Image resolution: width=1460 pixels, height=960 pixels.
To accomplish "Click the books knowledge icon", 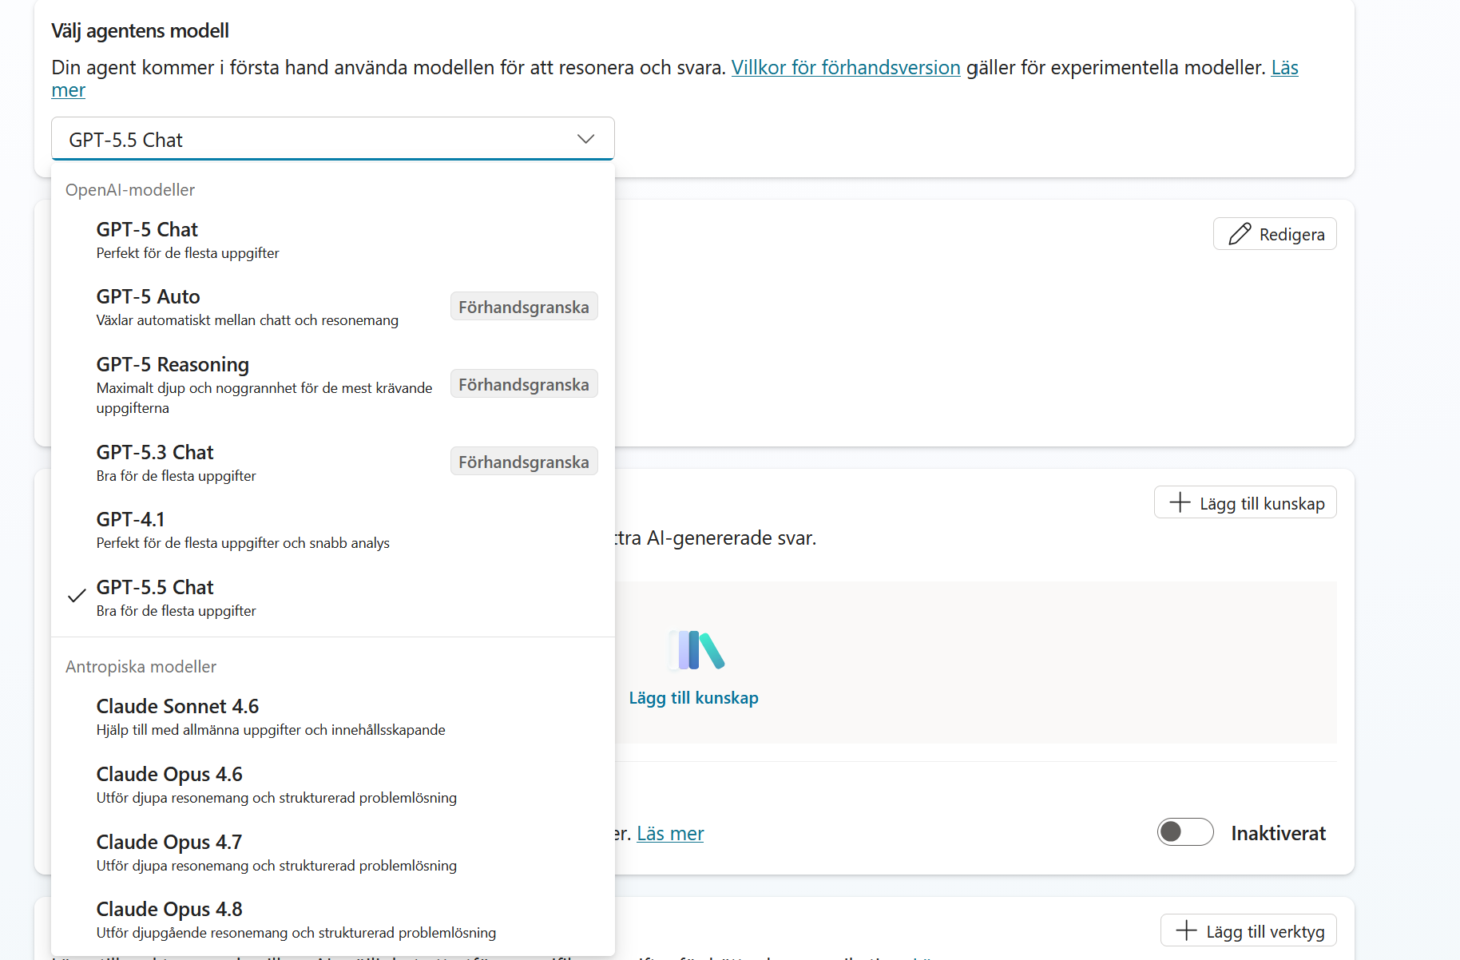I will pos(696,650).
